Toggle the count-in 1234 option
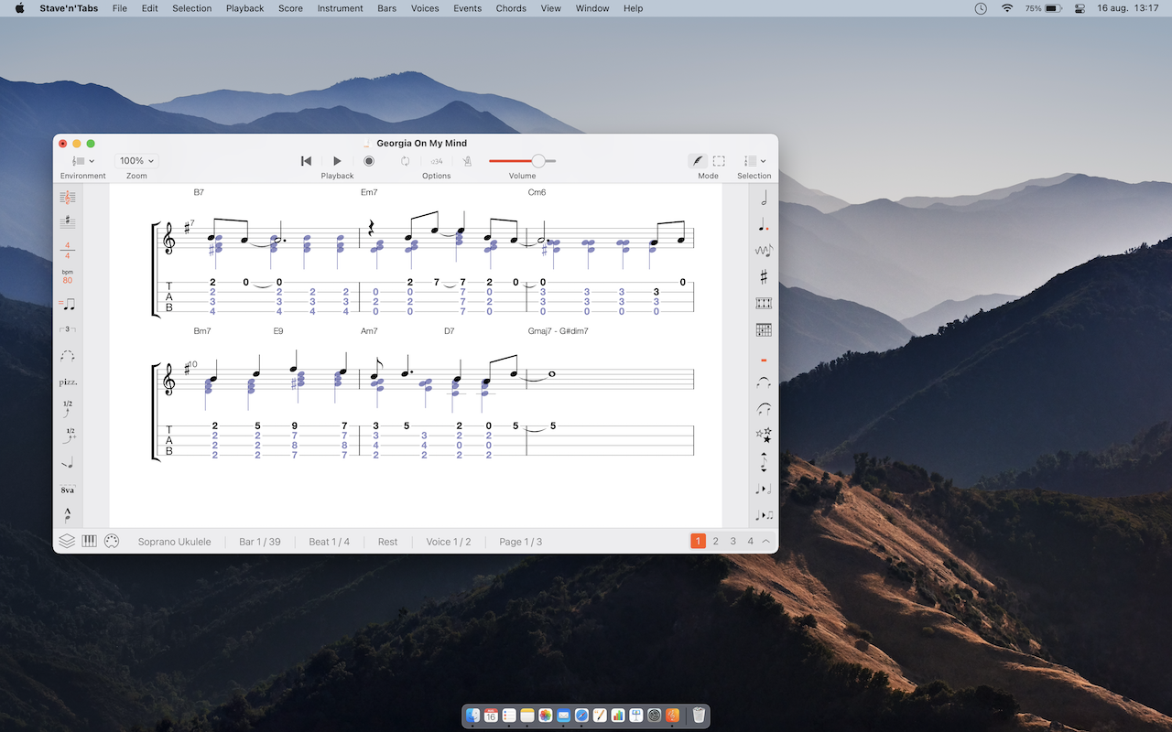This screenshot has width=1172, height=732. (x=437, y=161)
